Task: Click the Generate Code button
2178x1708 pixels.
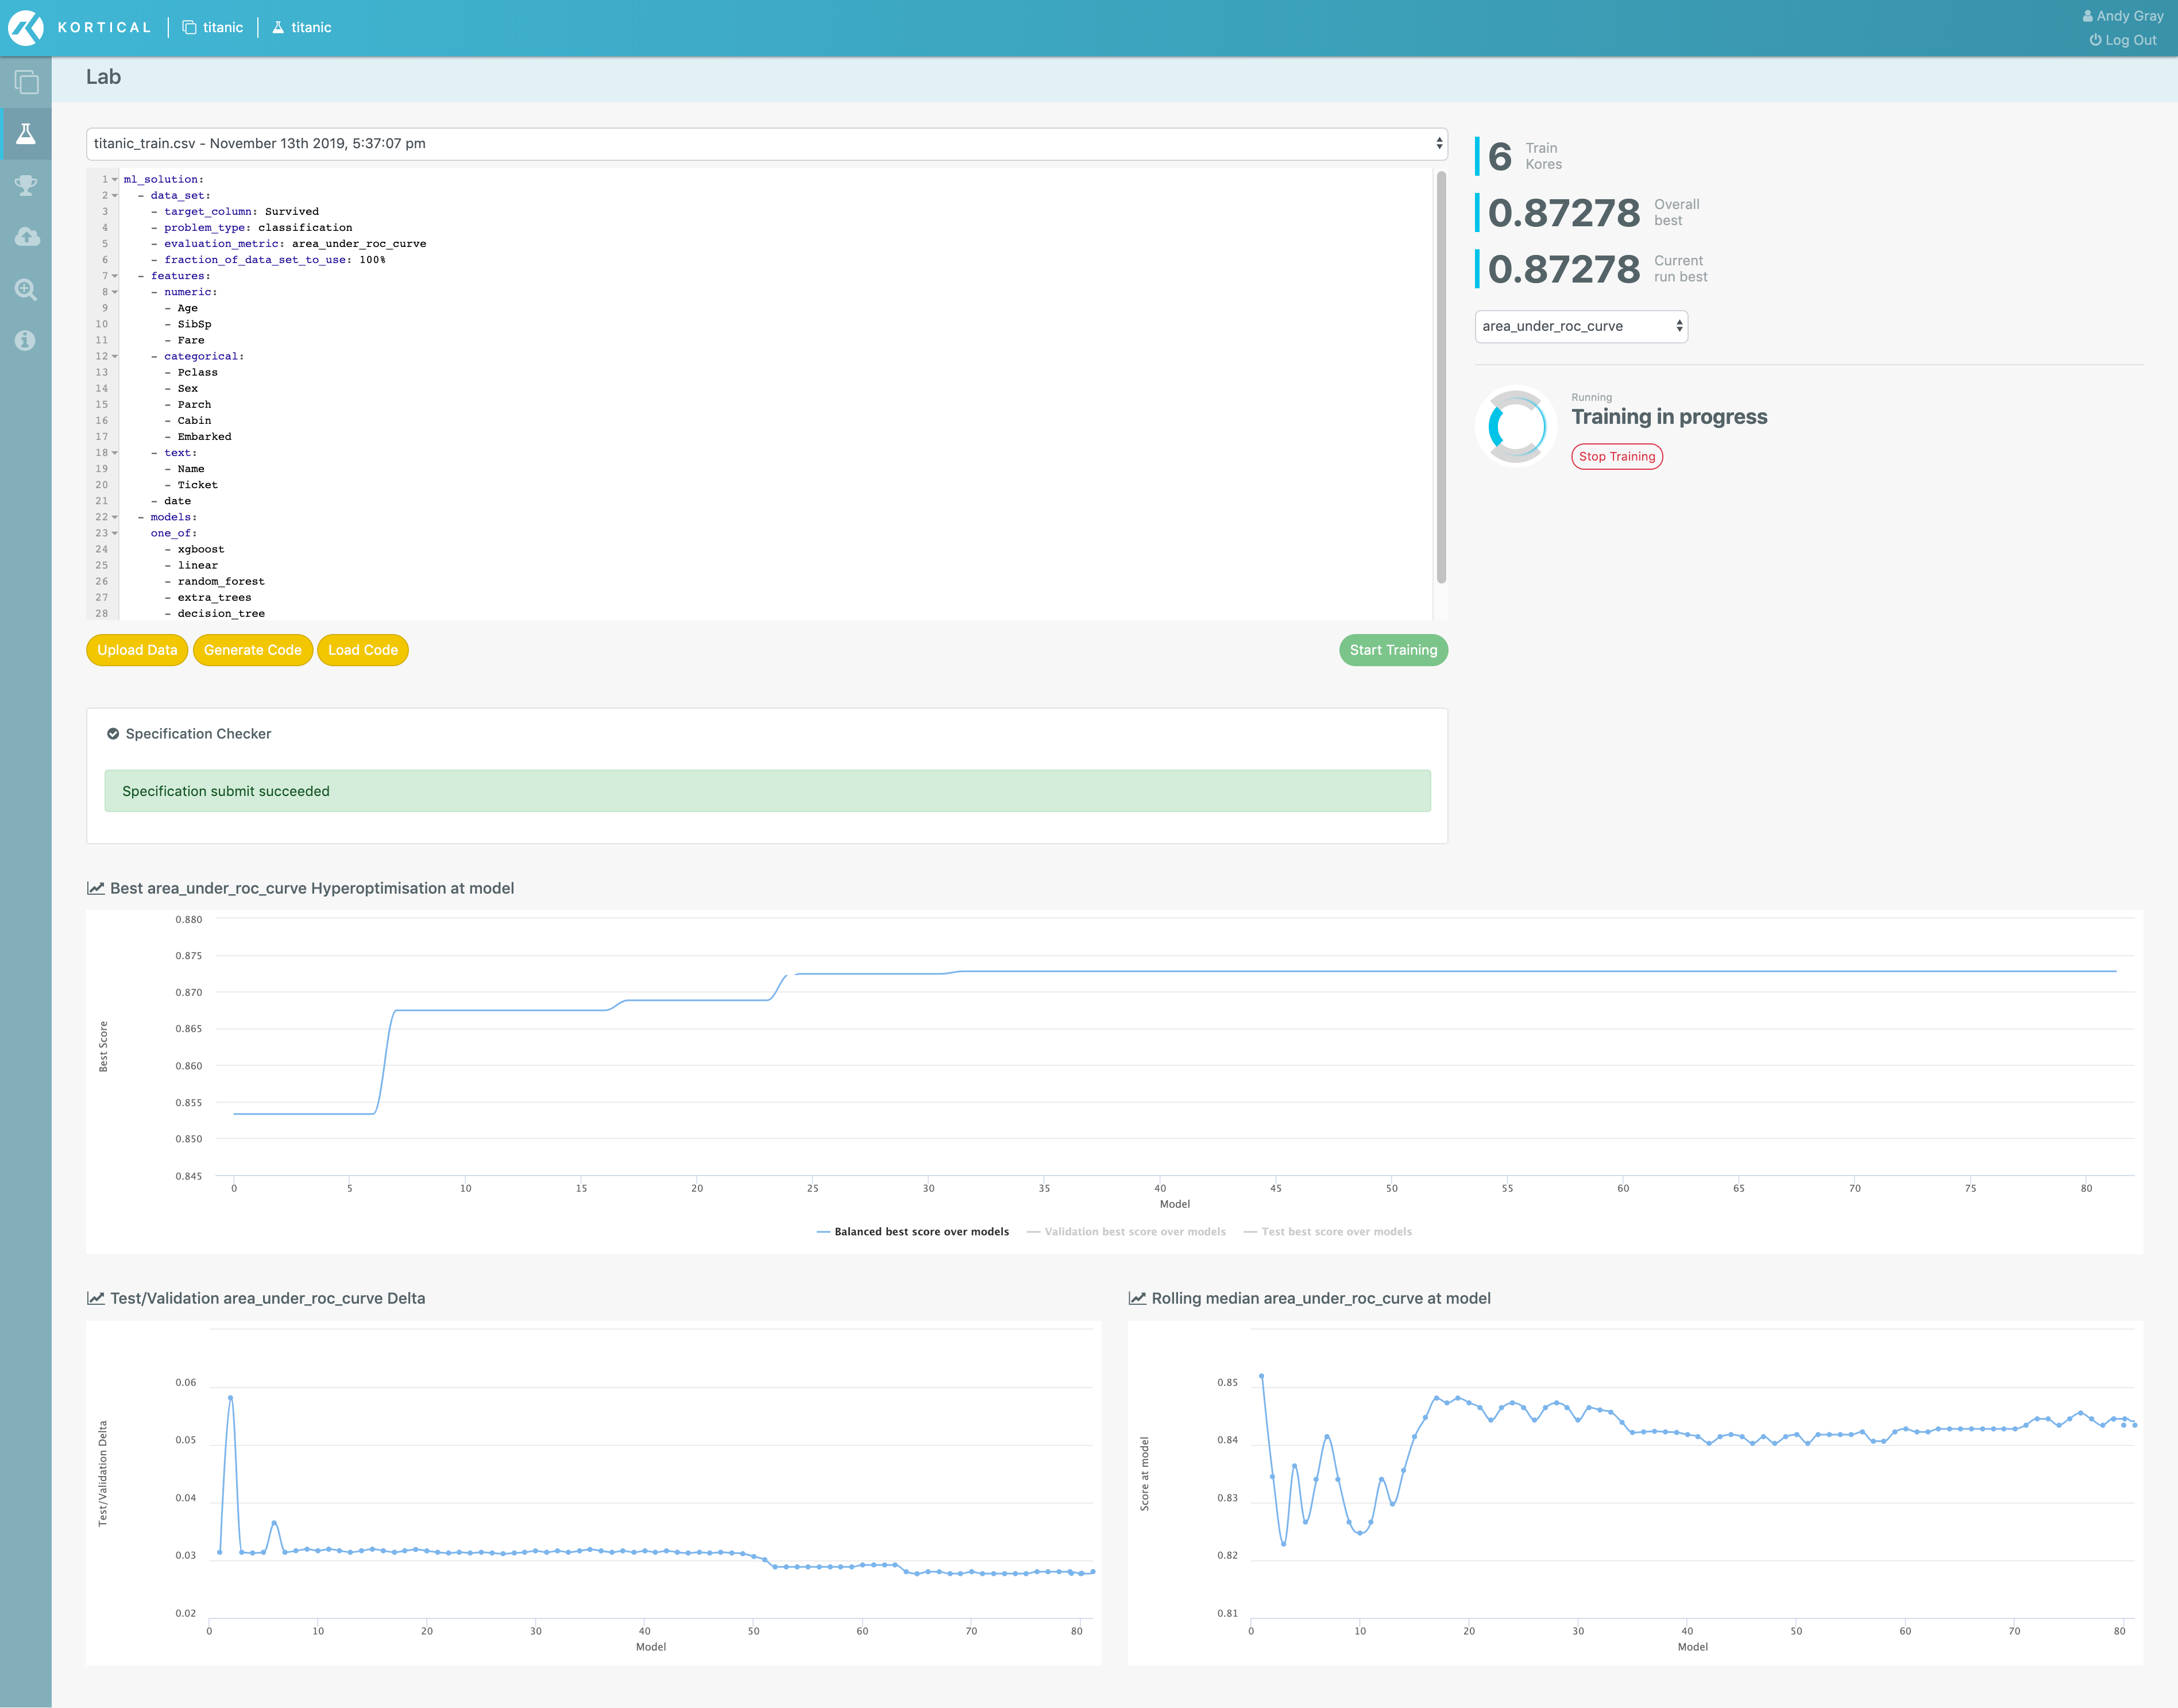Action: point(252,650)
